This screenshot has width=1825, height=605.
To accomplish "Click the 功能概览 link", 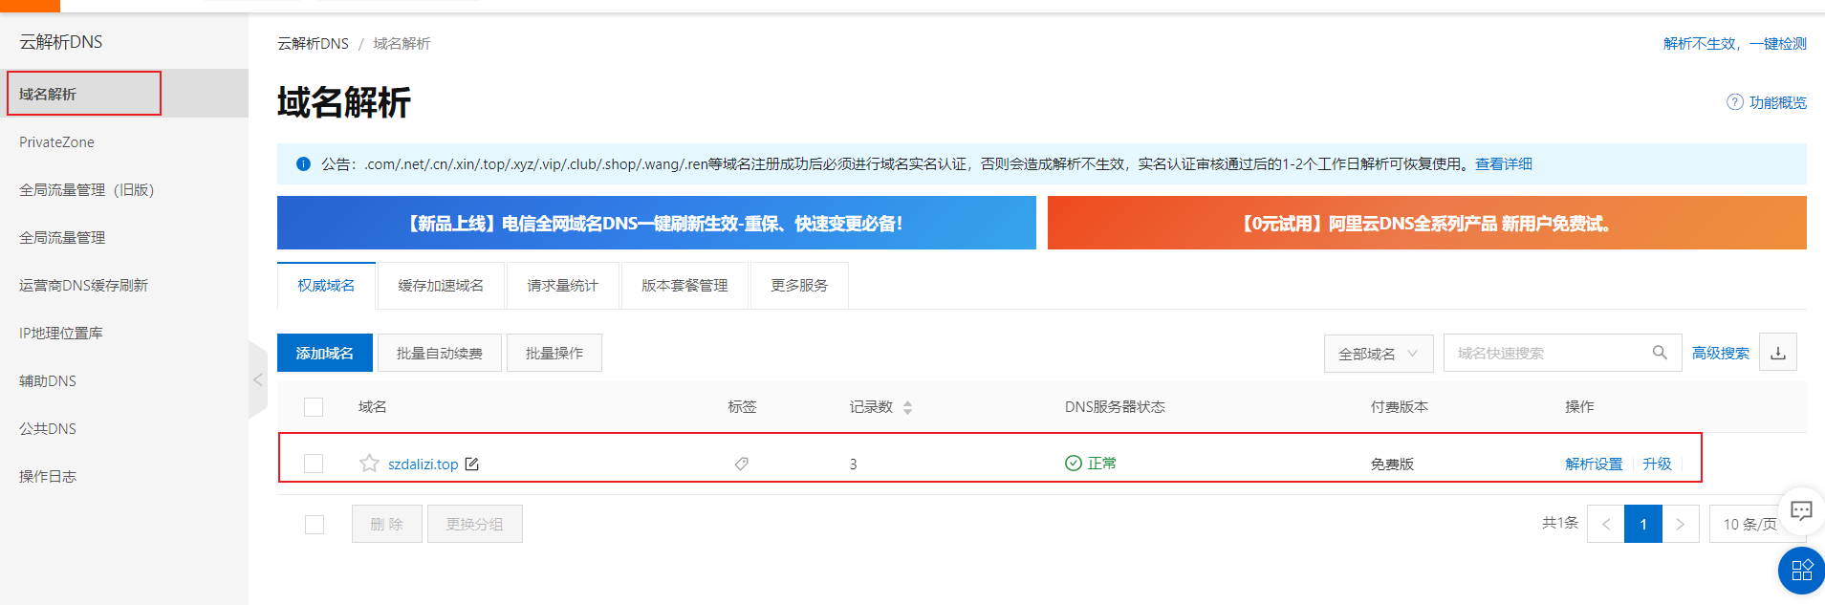I will (1778, 102).
